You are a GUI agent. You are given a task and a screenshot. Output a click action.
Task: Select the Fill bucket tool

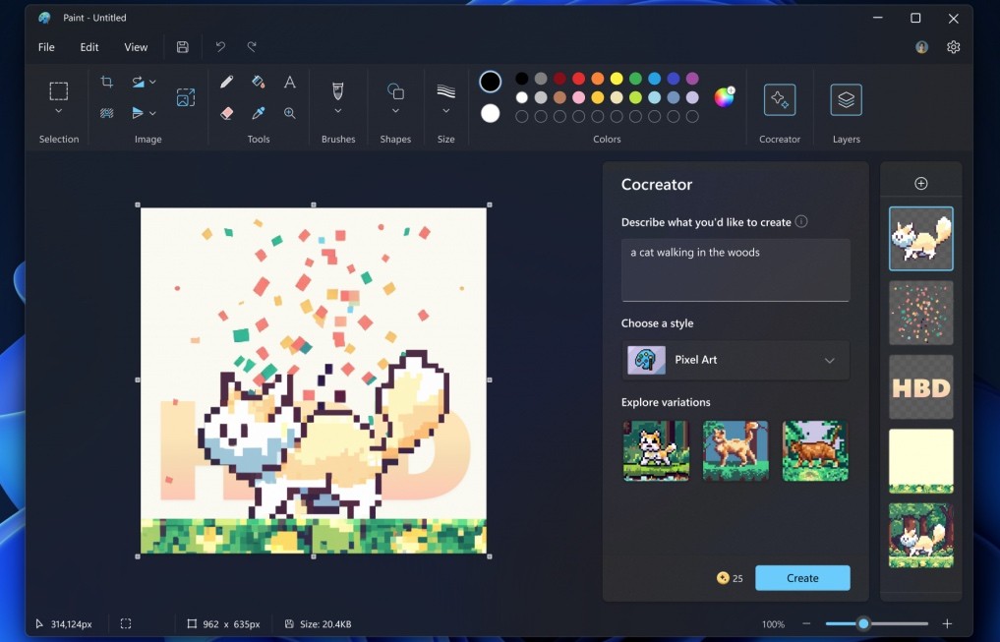tap(259, 83)
